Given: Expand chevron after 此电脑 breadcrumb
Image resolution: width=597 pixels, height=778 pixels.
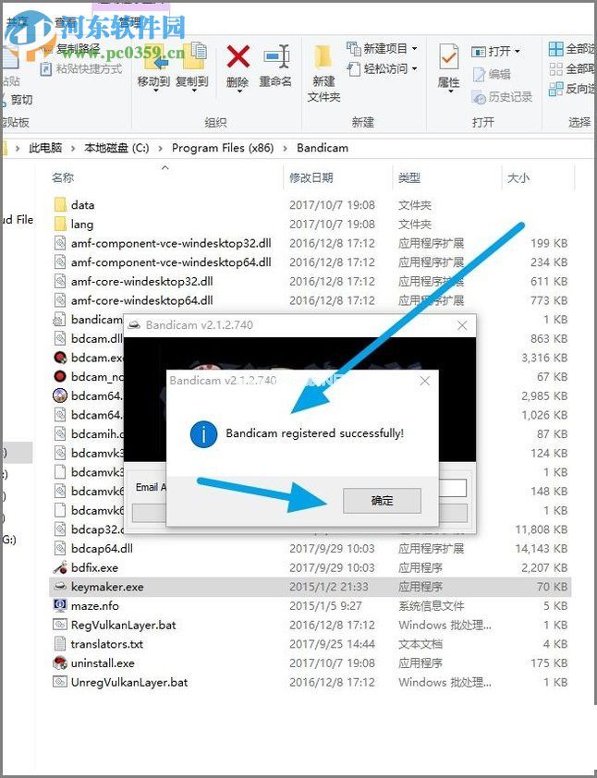Looking at the screenshot, I should click(x=73, y=148).
